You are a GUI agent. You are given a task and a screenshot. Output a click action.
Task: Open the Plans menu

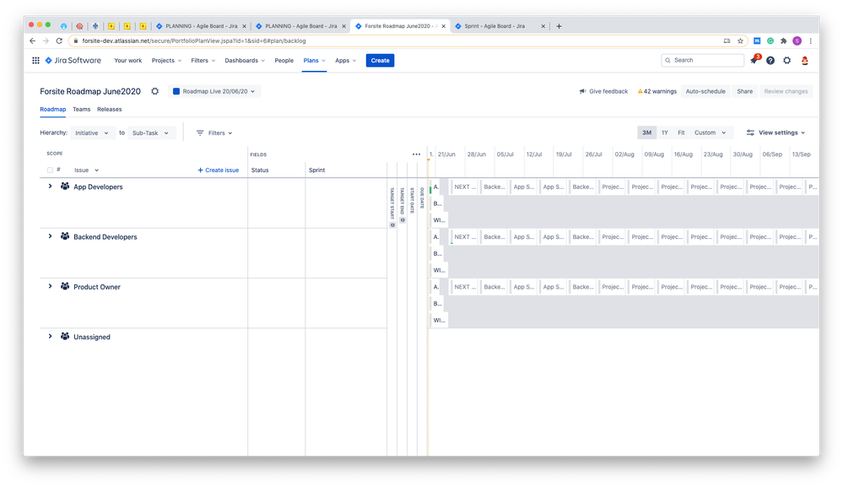coord(314,61)
